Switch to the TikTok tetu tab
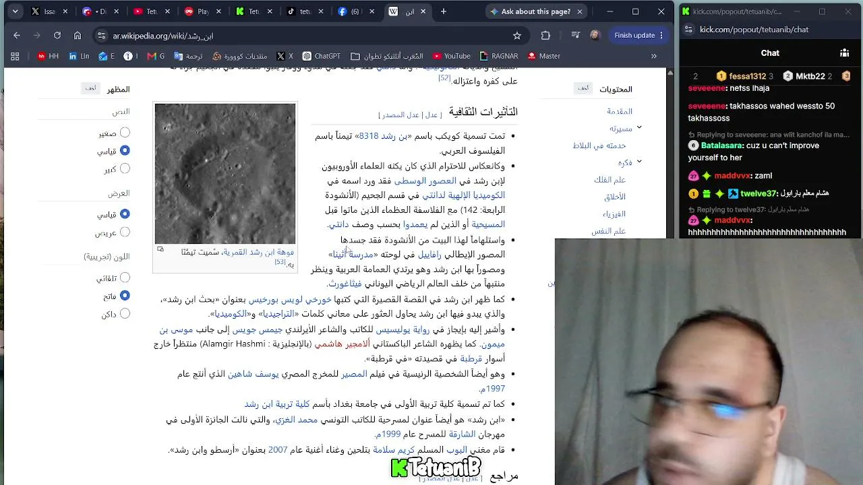Screen dimensions: 863x485 (x=305, y=11)
